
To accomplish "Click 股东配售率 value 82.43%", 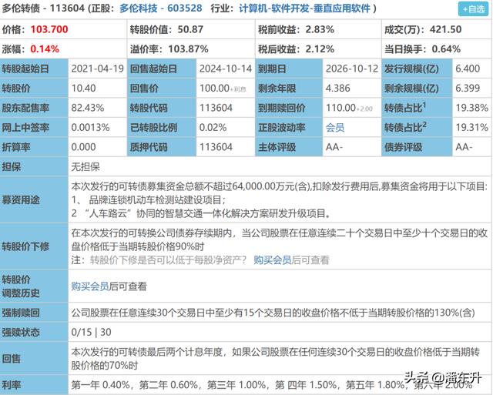I will [87, 108].
